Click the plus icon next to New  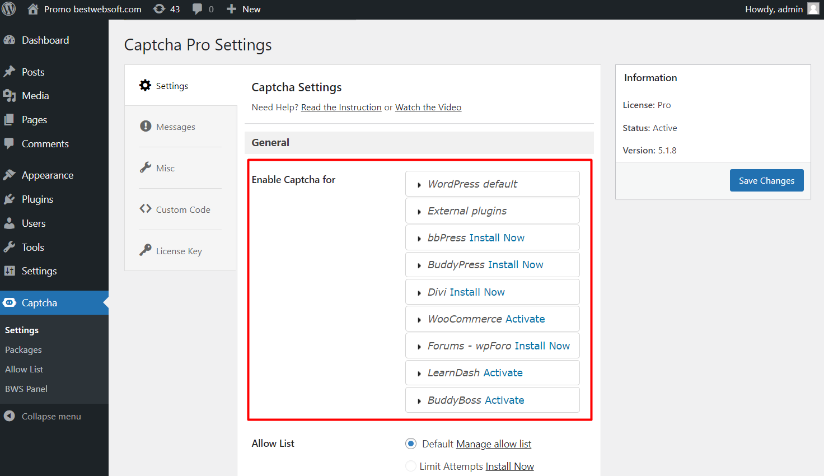232,9
